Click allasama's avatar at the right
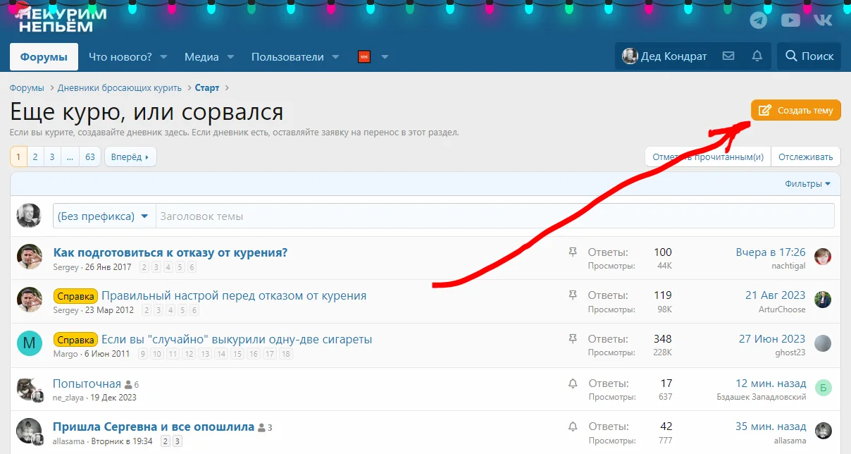This screenshot has height=454, width=851. pos(823,431)
